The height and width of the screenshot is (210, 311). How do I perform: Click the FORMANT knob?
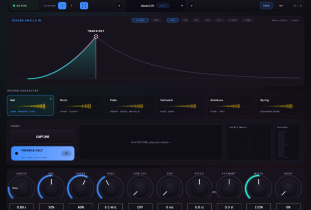229,188
